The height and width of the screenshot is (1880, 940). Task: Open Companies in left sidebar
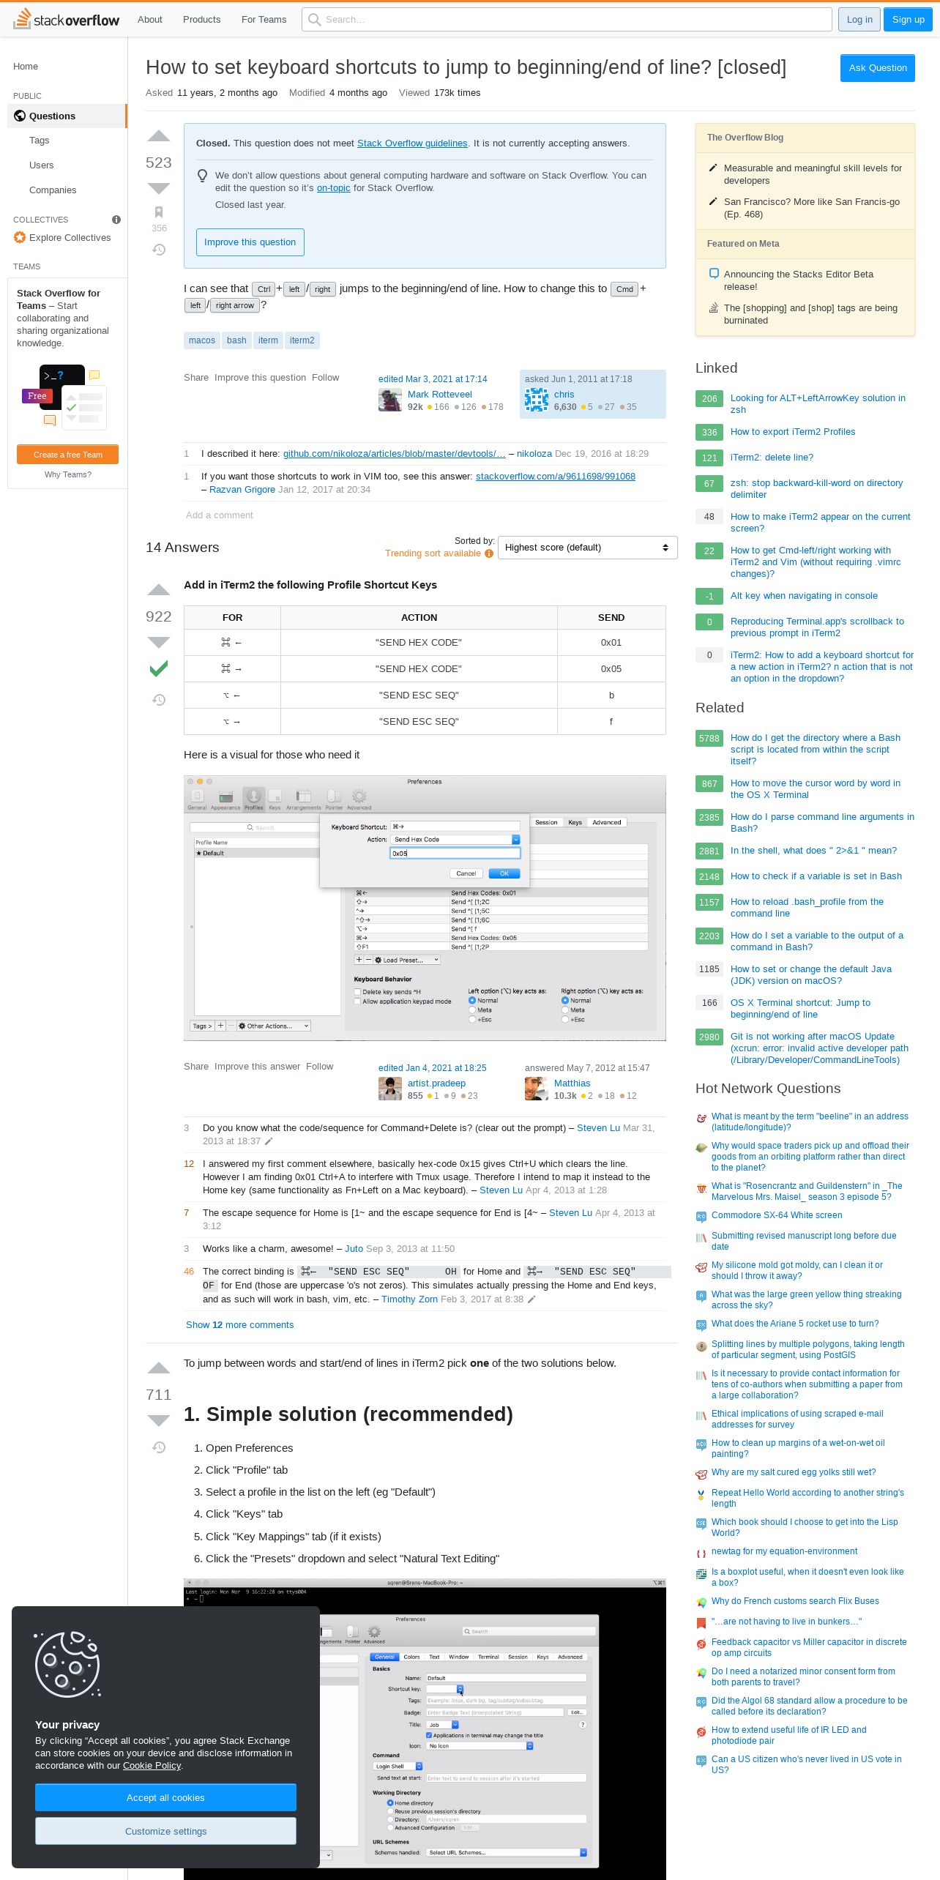point(53,190)
